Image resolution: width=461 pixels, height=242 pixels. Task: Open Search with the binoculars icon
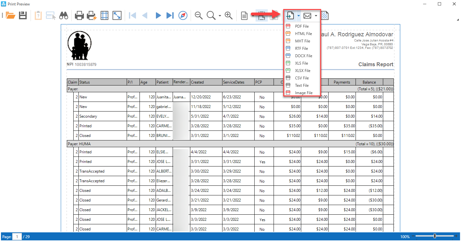[x=63, y=15]
